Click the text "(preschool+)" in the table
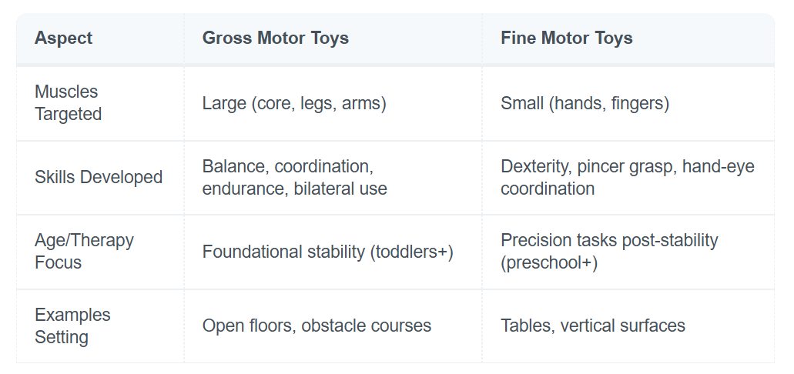Screen dimensions: 794x374 point(548,263)
